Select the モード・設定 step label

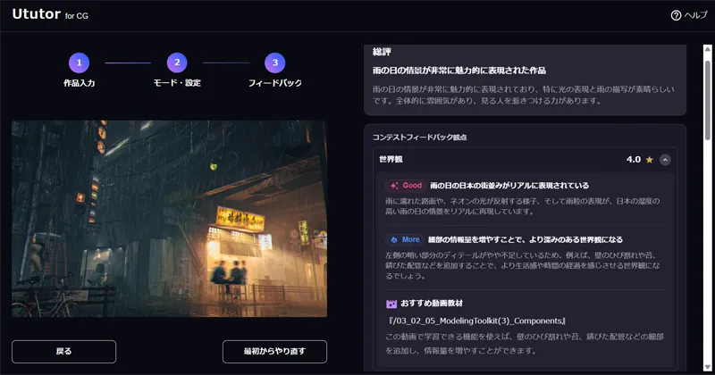coord(176,83)
